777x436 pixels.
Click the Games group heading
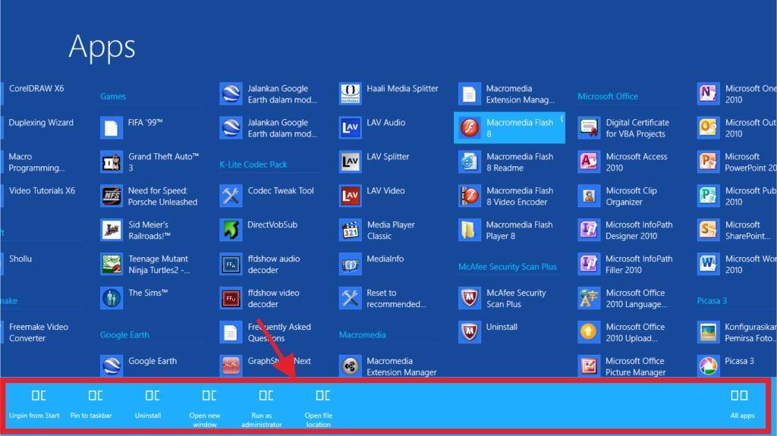click(x=113, y=96)
